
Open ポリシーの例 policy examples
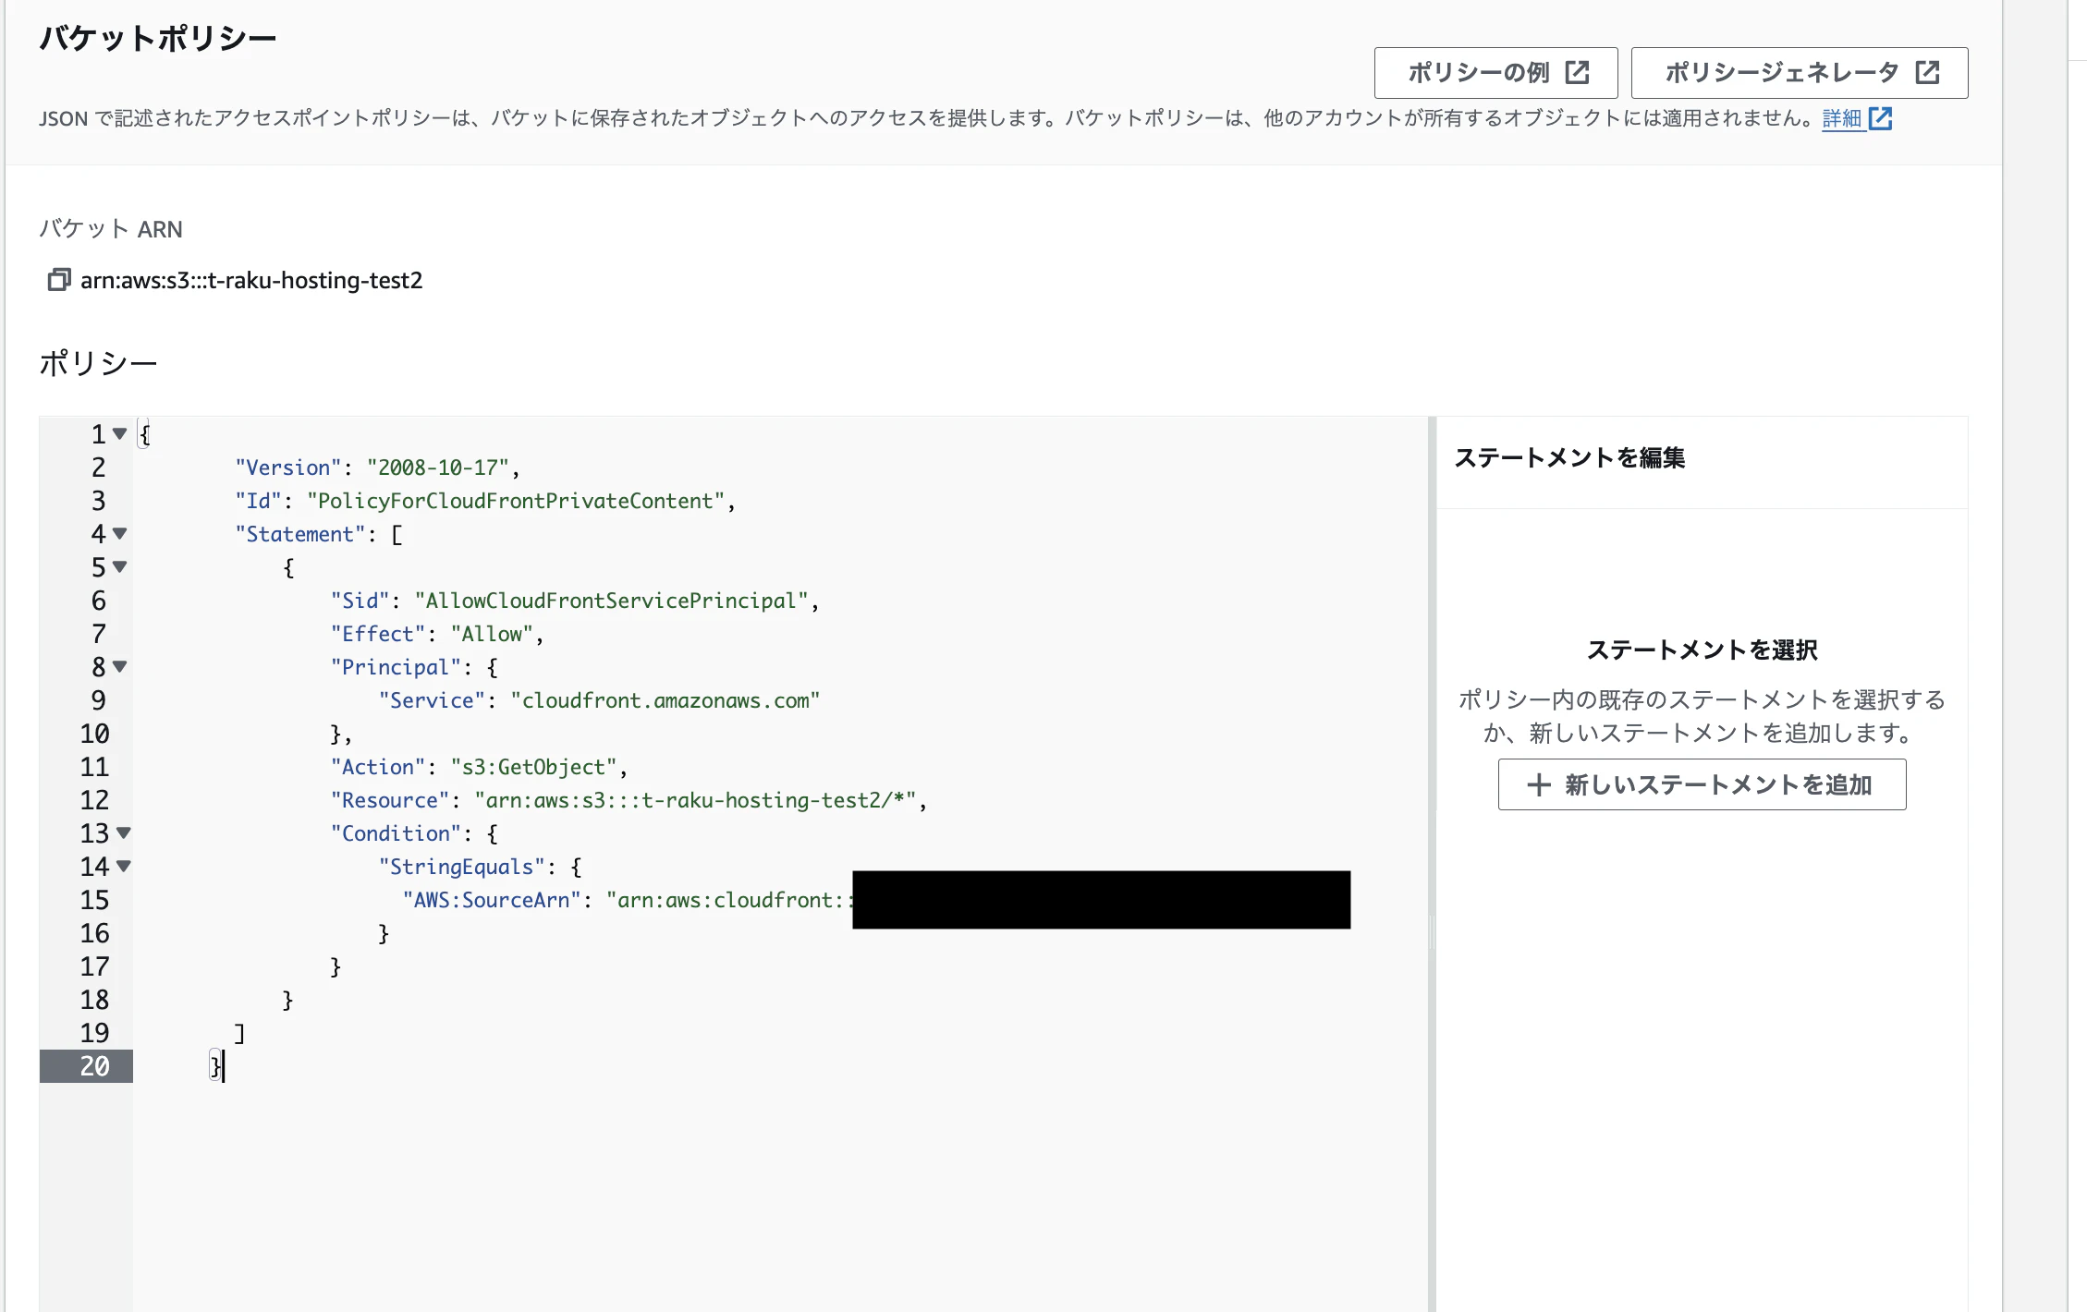coord(1477,73)
